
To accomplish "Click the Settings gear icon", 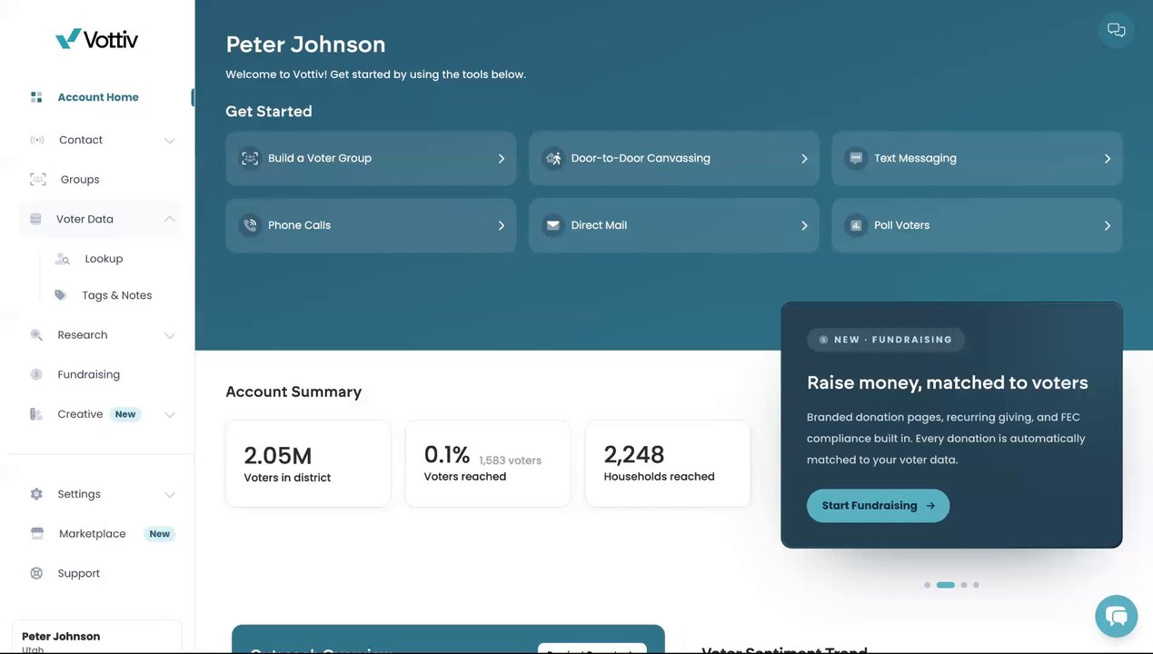I will 36,494.
